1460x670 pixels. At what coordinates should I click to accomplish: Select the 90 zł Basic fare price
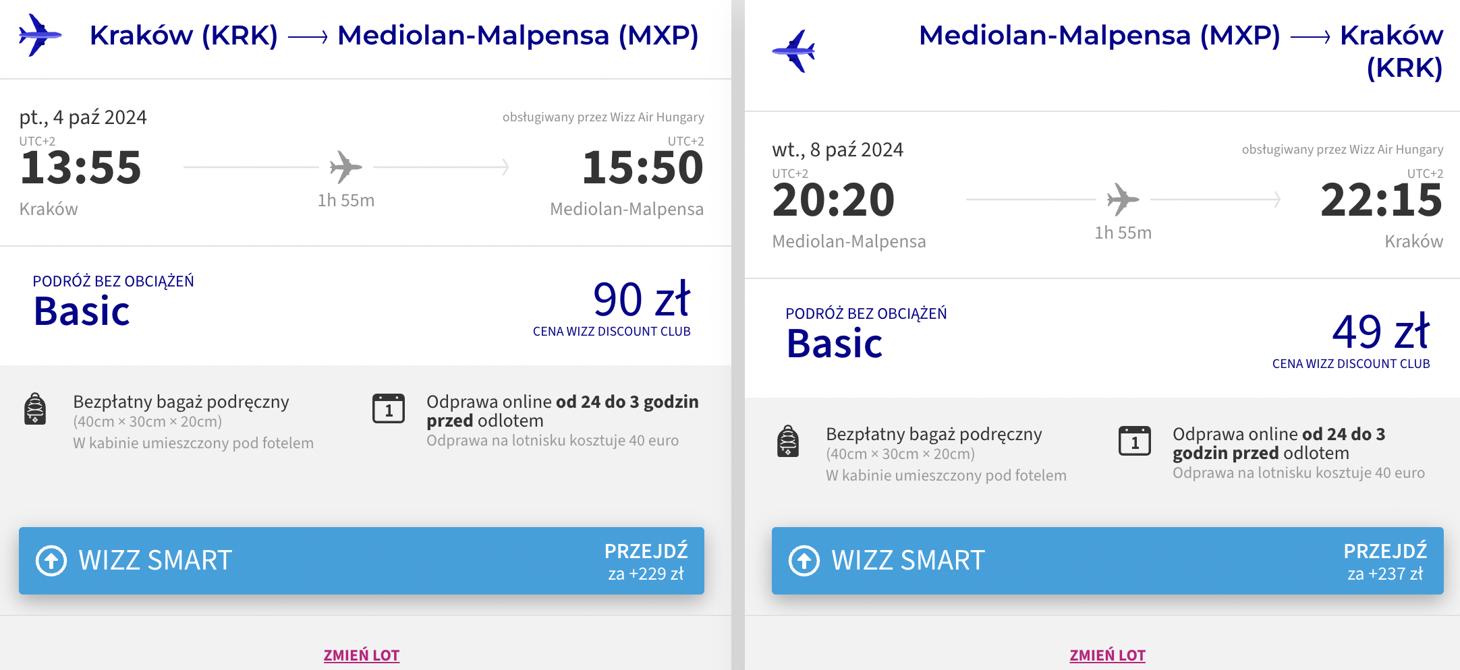[641, 300]
